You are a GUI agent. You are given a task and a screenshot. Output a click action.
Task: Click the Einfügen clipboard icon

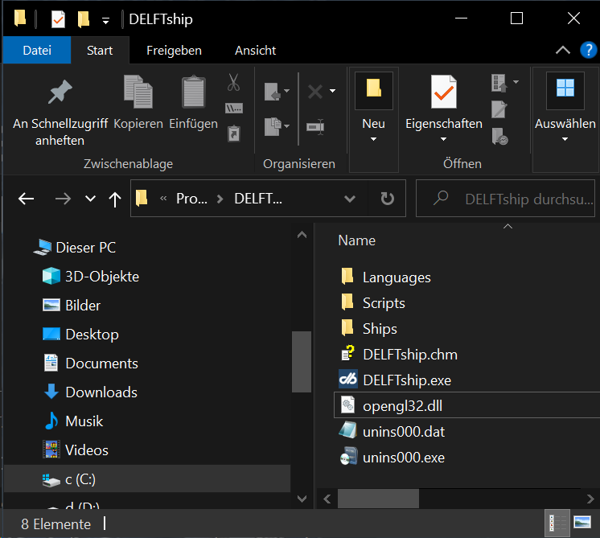[x=194, y=92]
